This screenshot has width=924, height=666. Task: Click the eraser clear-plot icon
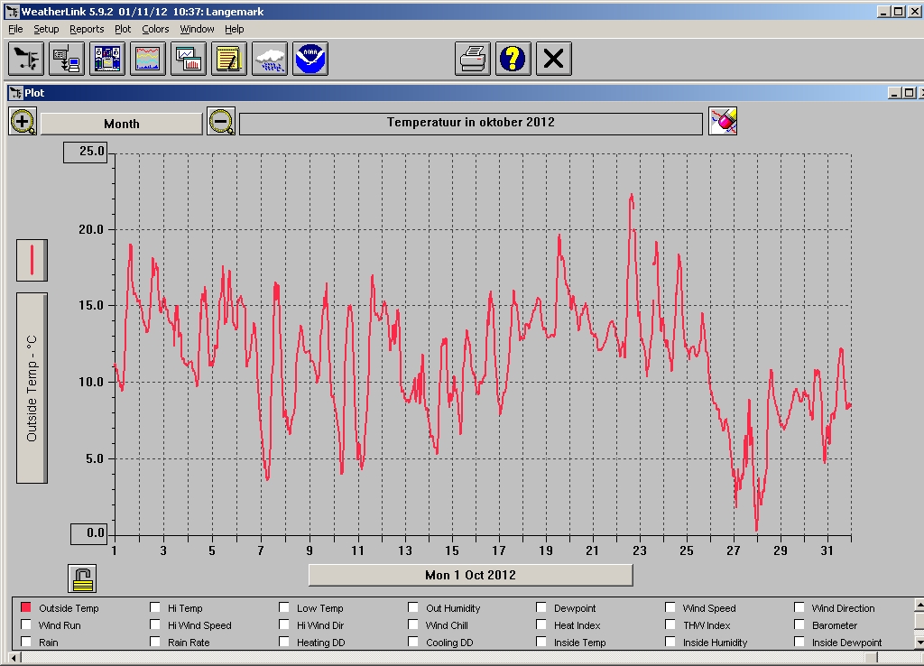pos(723,122)
